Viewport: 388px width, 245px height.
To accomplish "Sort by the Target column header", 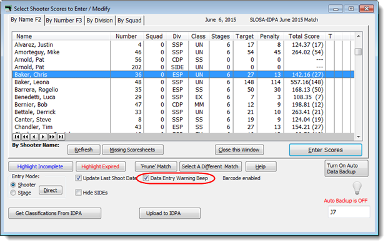I will 245,36.
